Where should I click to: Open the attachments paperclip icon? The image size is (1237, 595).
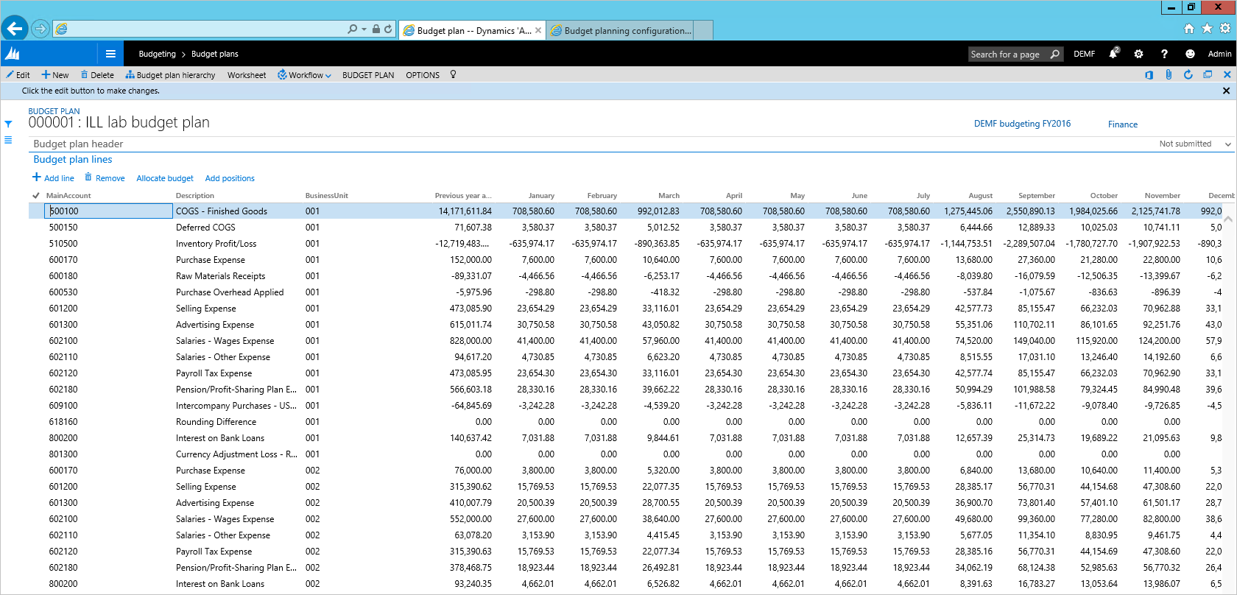click(1169, 75)
